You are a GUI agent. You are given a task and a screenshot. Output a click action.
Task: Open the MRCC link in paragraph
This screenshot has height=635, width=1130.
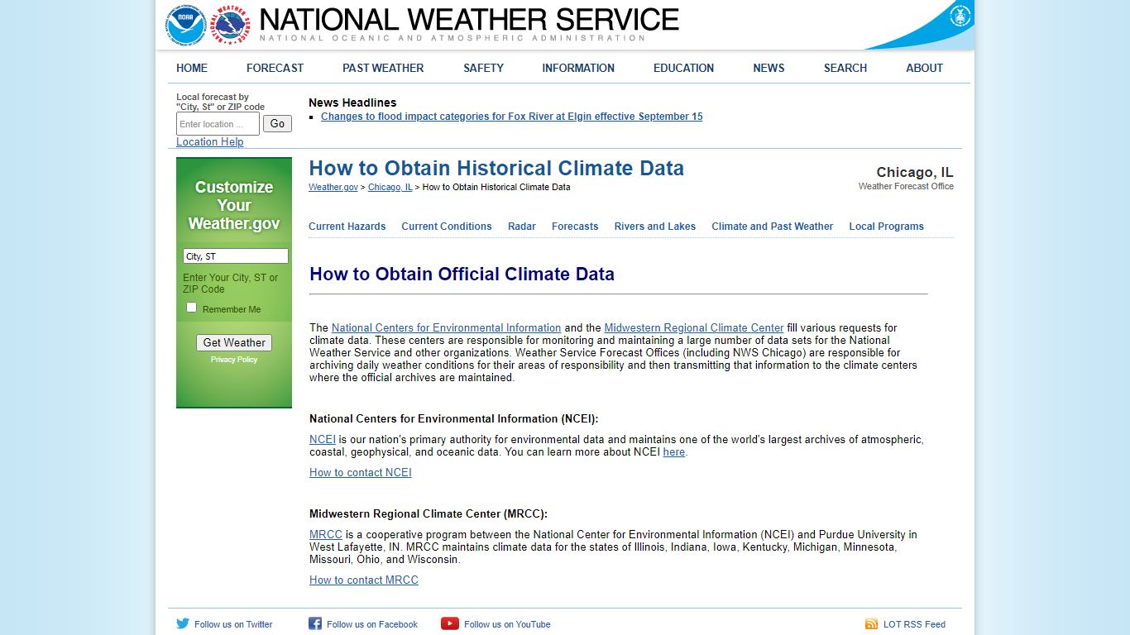tap(326, 535)
